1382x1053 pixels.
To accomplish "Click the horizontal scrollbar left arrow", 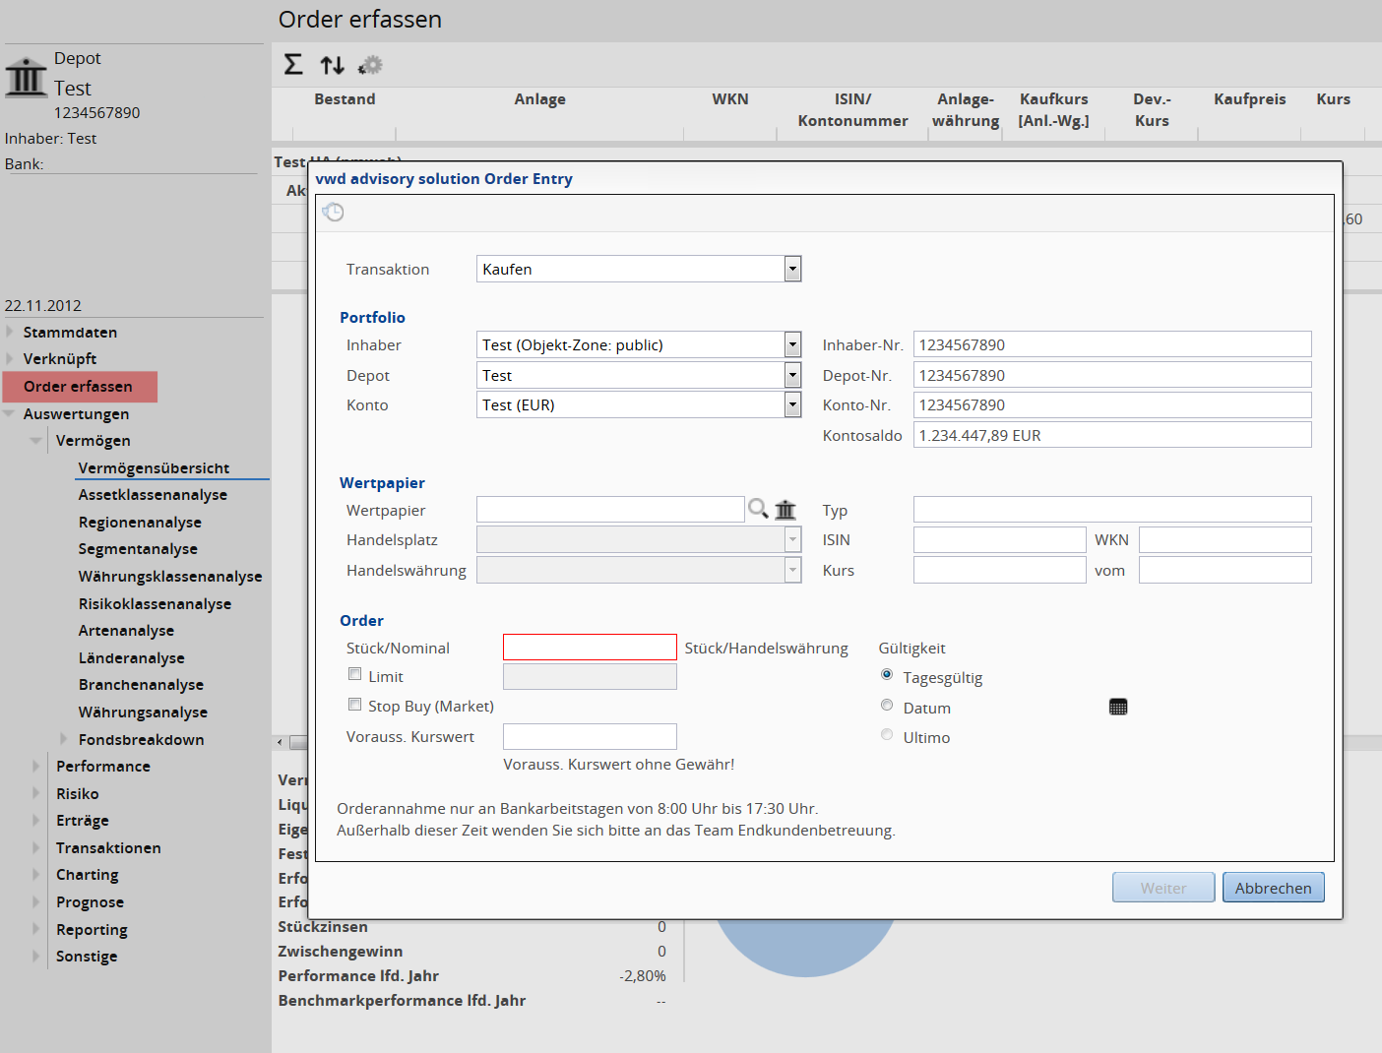I will [281, 743].
